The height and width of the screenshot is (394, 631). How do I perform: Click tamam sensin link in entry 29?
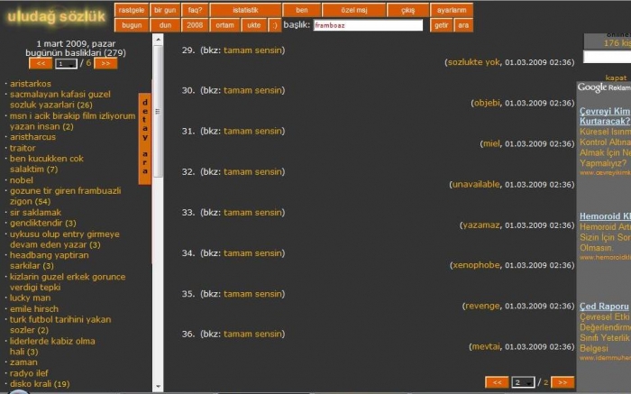[x=253, y=50]
